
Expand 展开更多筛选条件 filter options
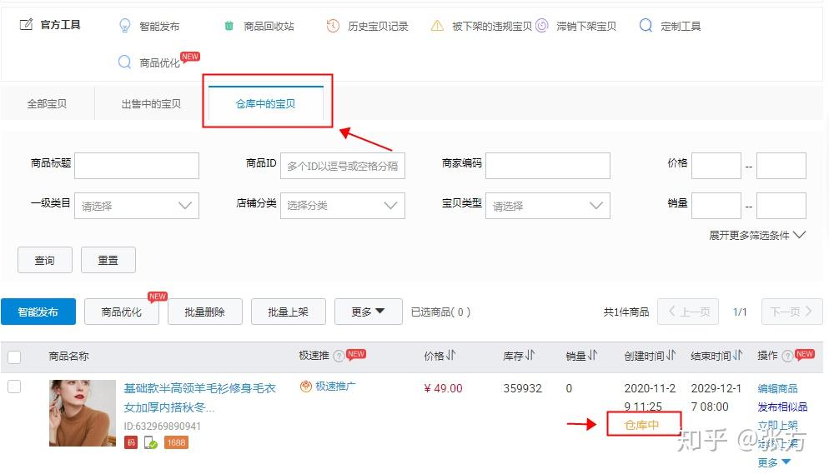pyautogui.click(x=757, y=236)
